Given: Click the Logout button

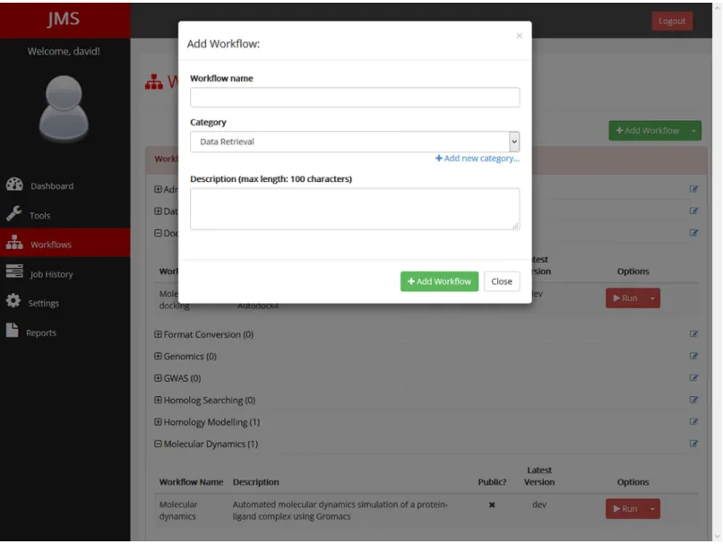Looking at the screenshot, I should tap(672, 22).
